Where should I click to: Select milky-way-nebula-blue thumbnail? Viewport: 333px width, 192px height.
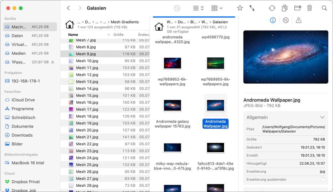pyautogui.click(x=172, y=147)
